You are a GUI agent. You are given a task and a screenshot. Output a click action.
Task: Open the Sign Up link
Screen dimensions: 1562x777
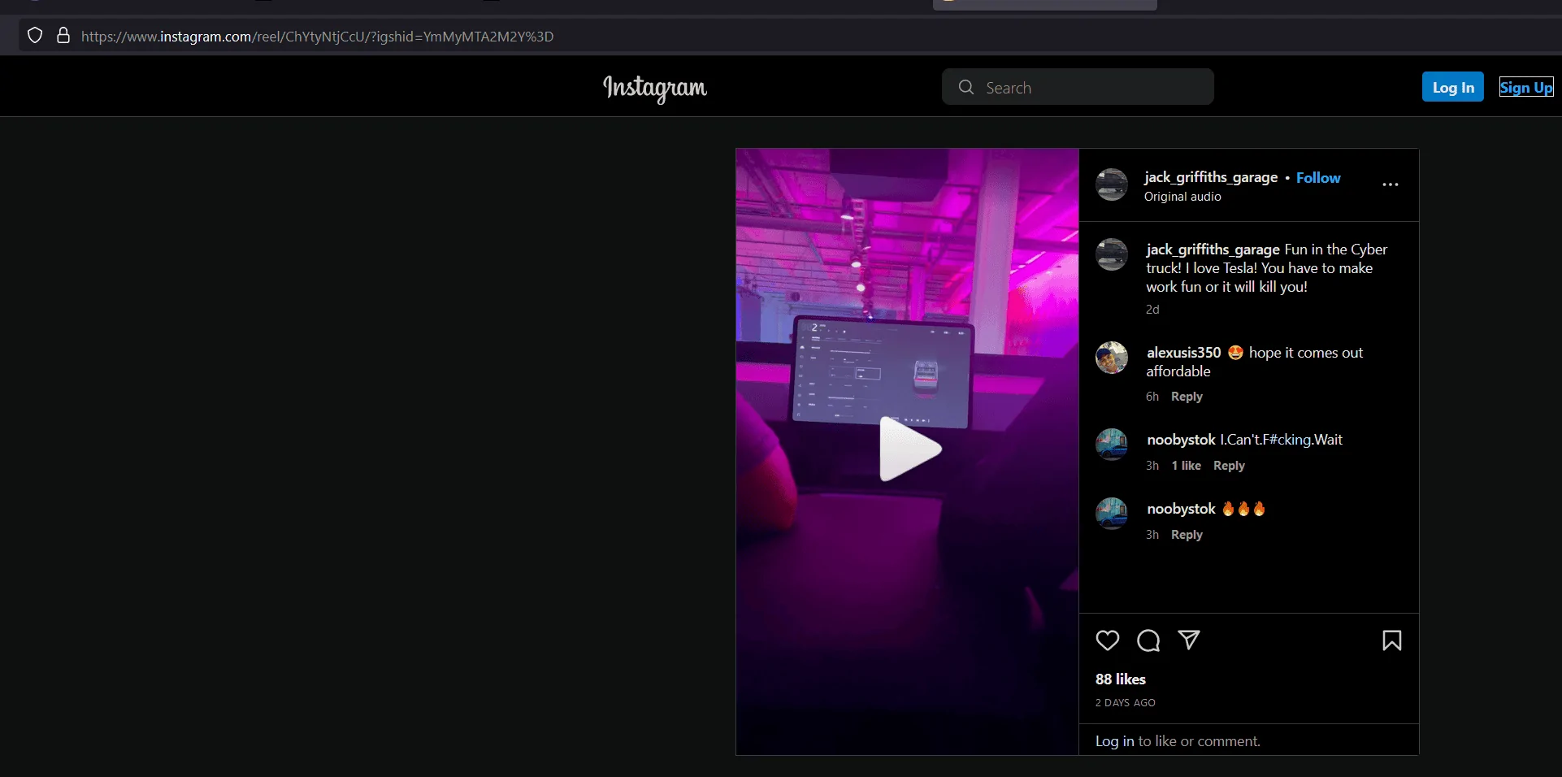pos(1526,87)
